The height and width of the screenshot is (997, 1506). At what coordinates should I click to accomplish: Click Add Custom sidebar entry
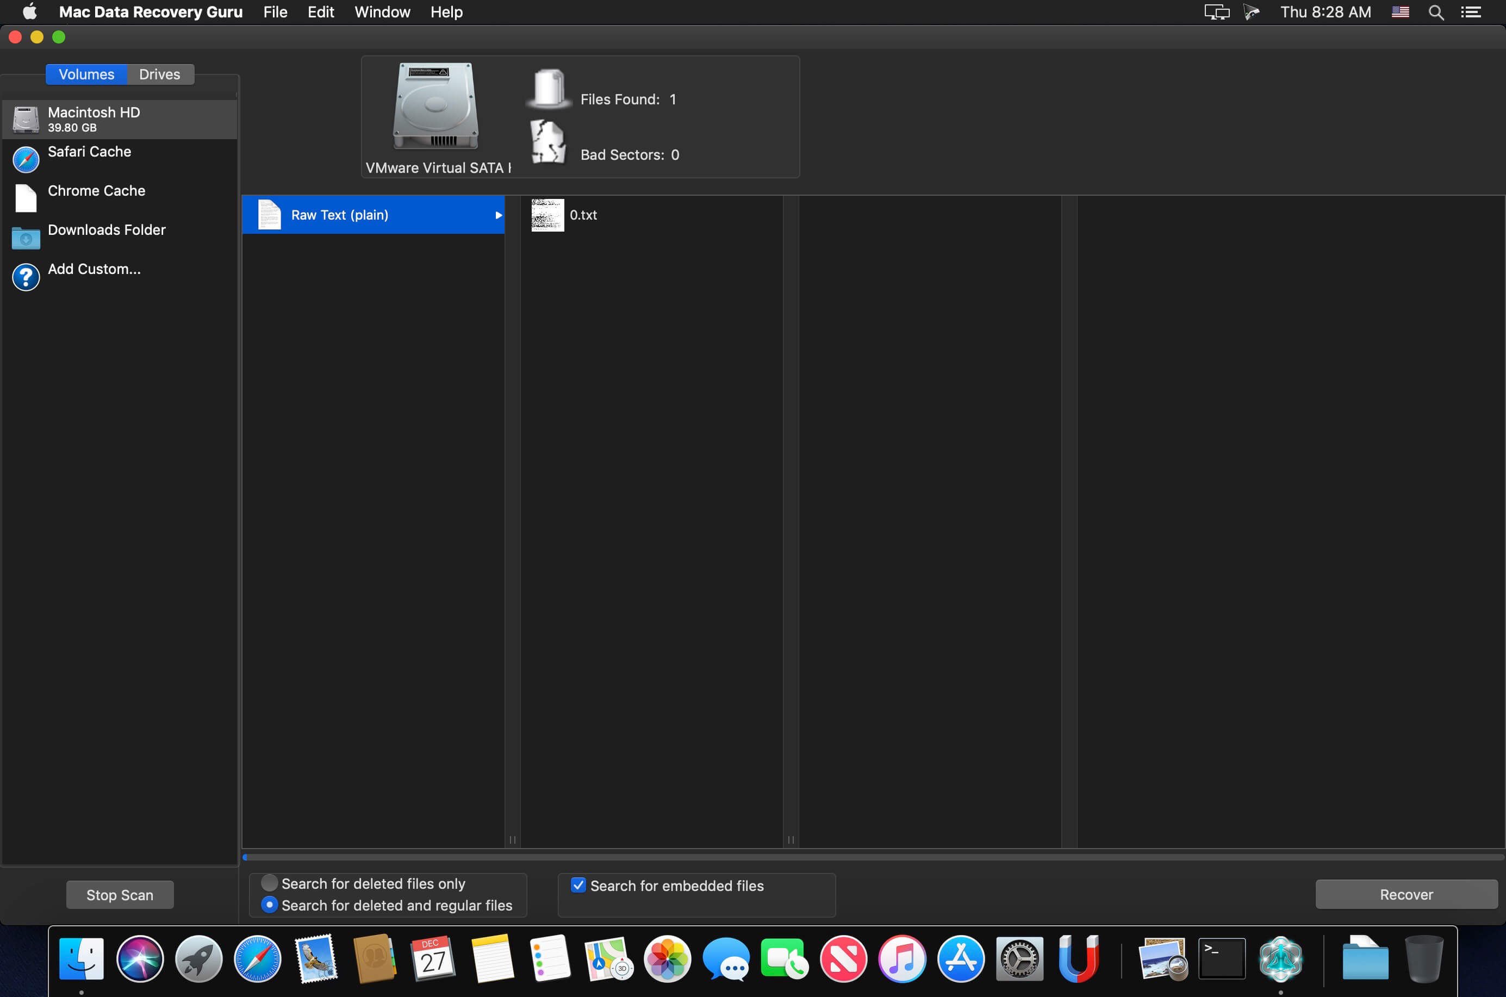coord(92,268)
